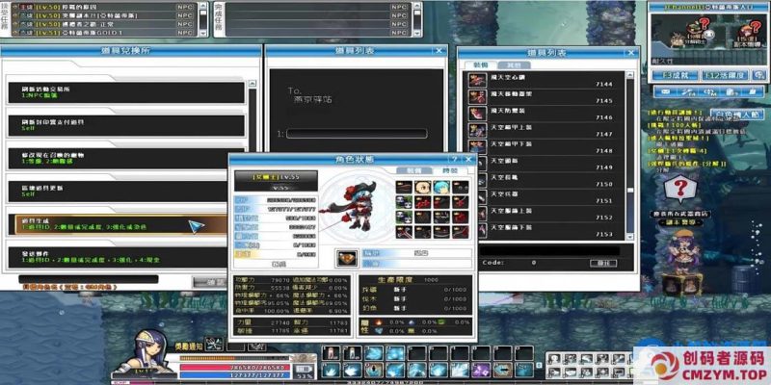
Task: Click the red question mark shop NPC icon
Action: click(682, 190)
